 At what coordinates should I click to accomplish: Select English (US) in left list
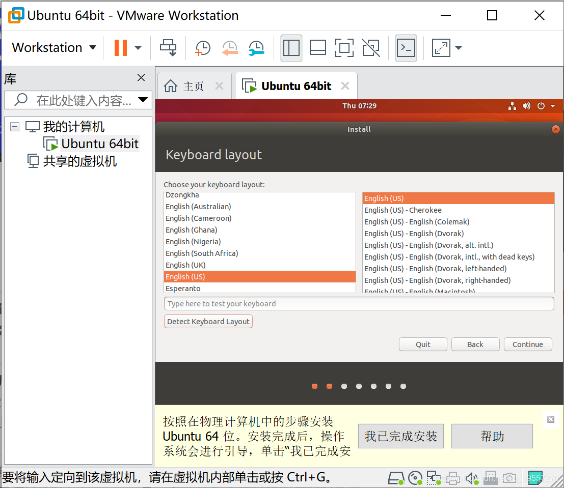(x=260, y=277)
